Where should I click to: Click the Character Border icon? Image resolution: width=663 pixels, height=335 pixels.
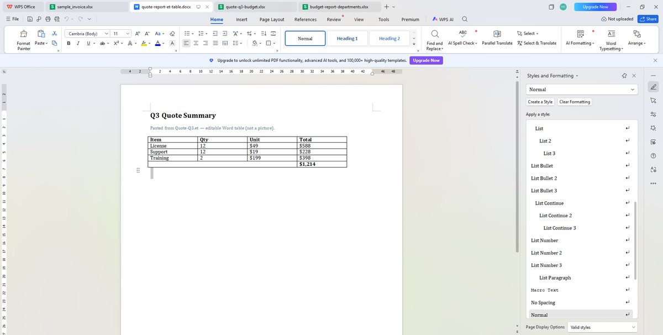[x=172, y=43]
